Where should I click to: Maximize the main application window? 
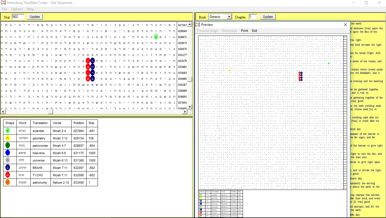point(366,3)
